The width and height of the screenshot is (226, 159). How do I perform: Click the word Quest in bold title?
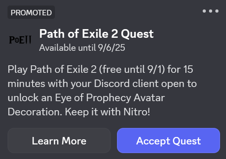click(x=137, y=34)
